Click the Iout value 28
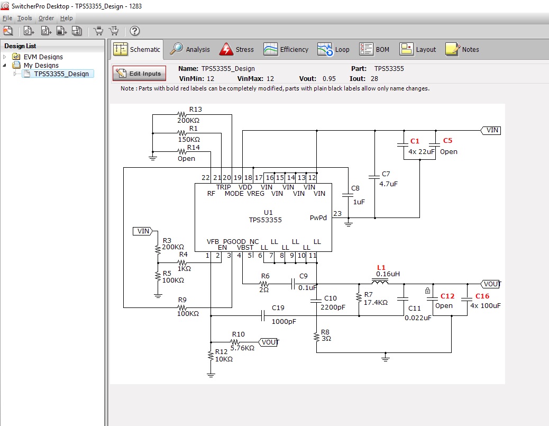The width and height of the screenshot is (549, 426). pyautogui.click(x=374, y=79)
